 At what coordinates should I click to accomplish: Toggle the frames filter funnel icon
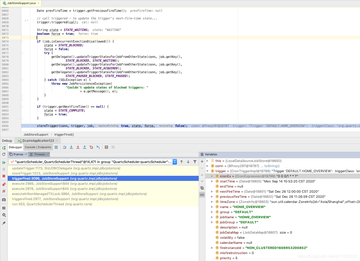click(x=195, y=162)
